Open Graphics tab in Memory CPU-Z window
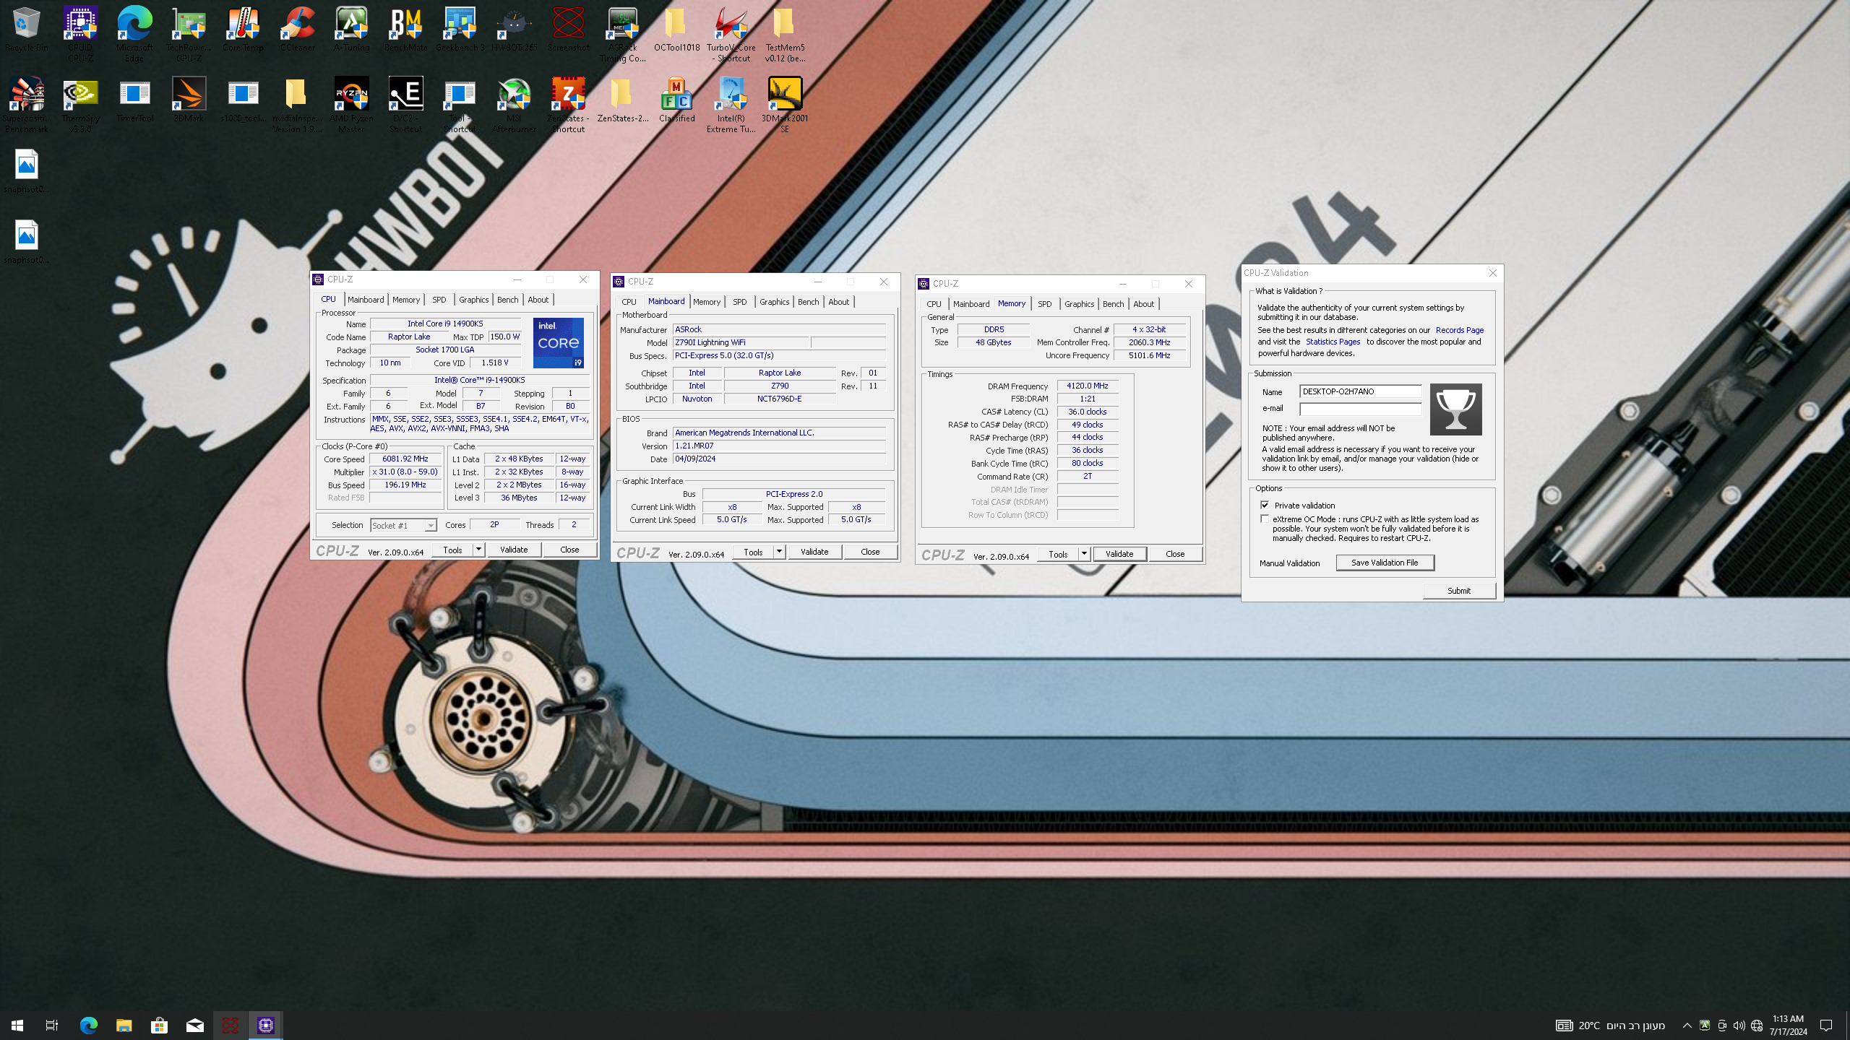1850x1040 pixels. click(1079, 304)
